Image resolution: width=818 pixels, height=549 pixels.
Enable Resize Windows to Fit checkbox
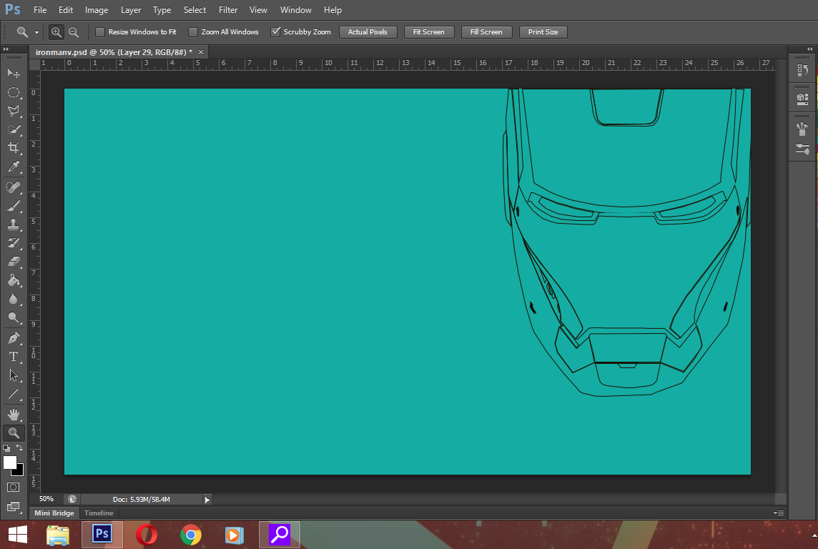(100, 32)
